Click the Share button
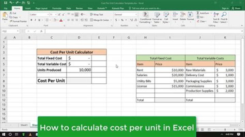The height and width of the screenshot is (137, 245). (x=236, y=8)
